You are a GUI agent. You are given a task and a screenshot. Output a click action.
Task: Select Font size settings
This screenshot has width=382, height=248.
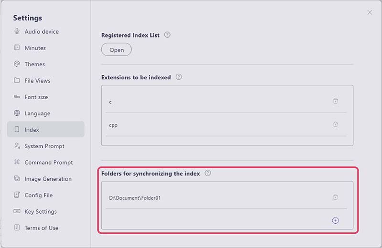pos(36,97)
